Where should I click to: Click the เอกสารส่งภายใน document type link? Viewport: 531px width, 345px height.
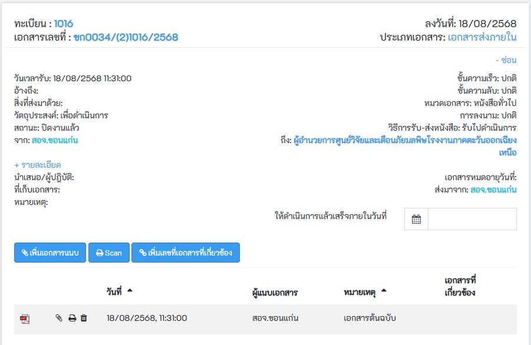[482, 37]
